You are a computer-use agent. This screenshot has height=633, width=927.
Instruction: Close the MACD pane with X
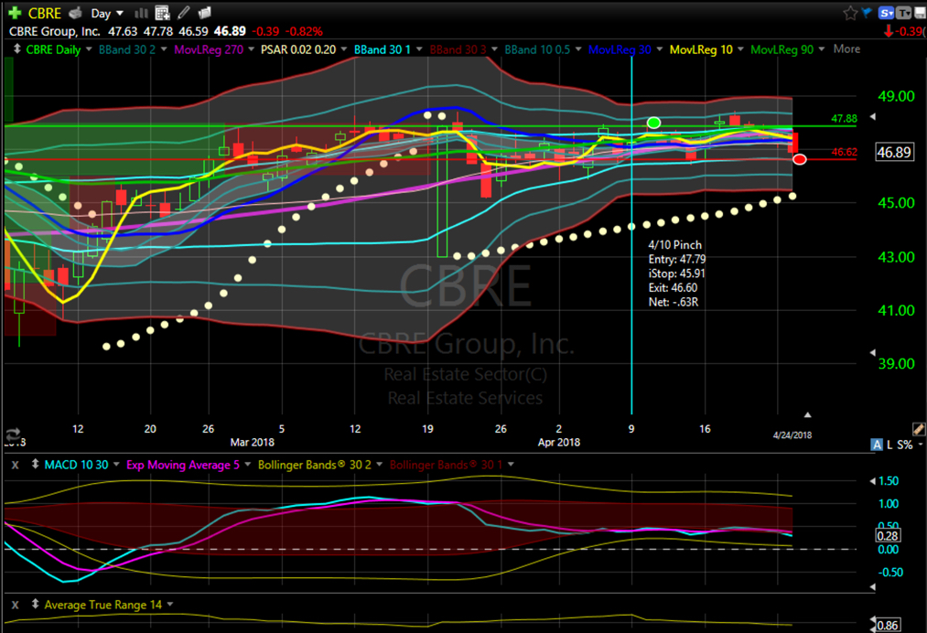point(16,466)
